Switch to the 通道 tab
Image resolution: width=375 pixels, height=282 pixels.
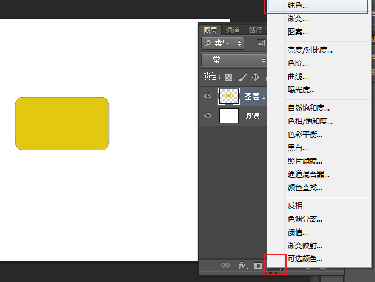pos(233,30)
